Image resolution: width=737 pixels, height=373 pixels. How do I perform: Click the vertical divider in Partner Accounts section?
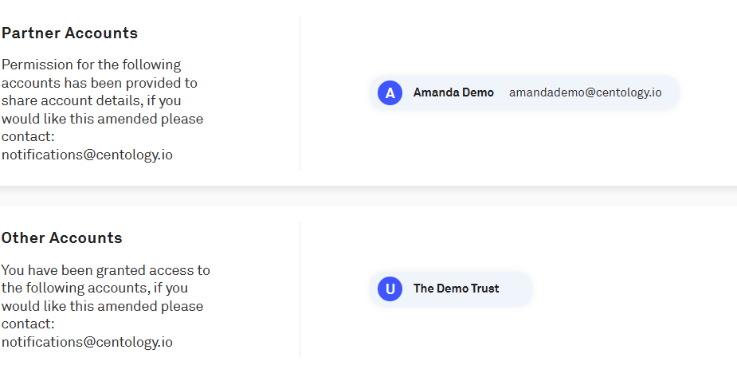point(300,92)
